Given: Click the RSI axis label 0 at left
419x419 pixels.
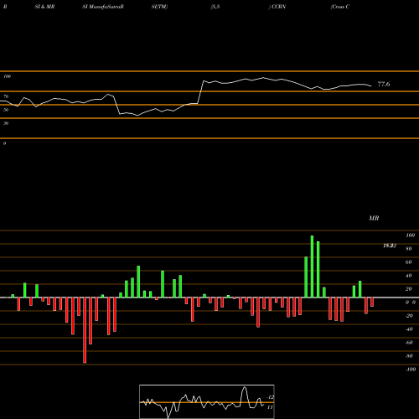Looking at the screenshot, I should click(4, 143).
